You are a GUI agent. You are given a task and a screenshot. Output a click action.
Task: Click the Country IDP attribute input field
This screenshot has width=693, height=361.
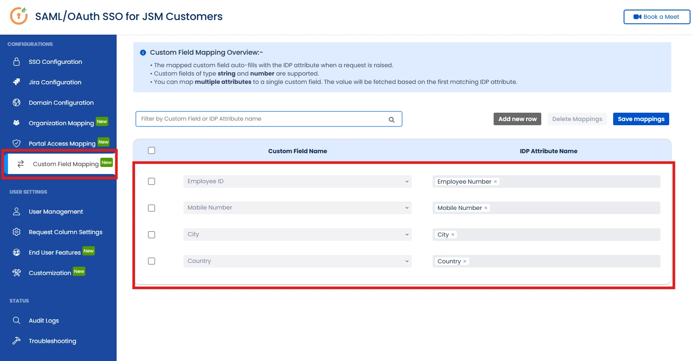(x=546, y=261)
